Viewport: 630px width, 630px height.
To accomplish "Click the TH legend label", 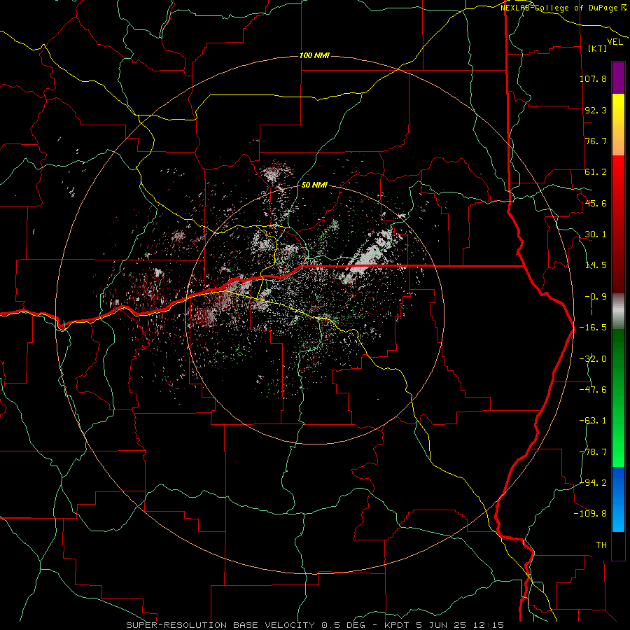I will pyautogui.click(x=601, y=545).
